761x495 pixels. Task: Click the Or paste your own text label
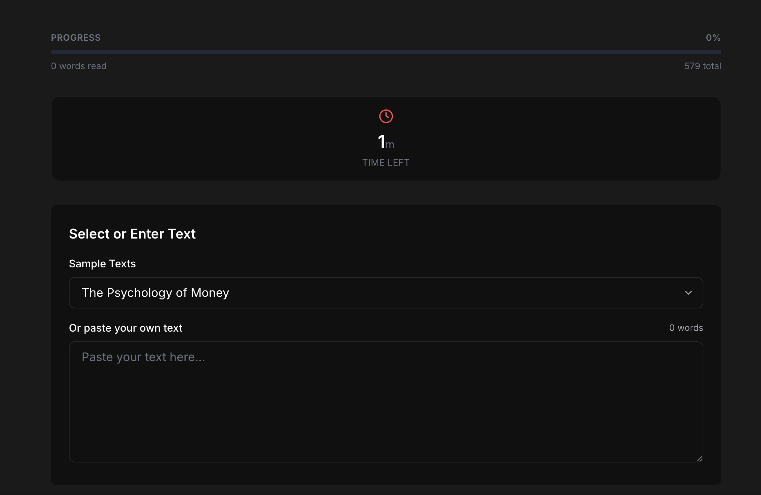(125, 328)
